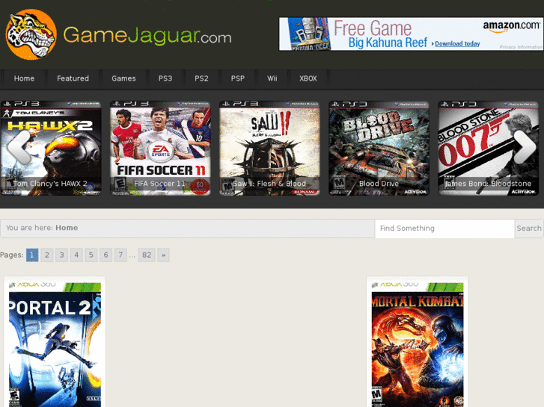Click the carousel previous arrow
The image size is (544, 407).
[x=19, y=147]
